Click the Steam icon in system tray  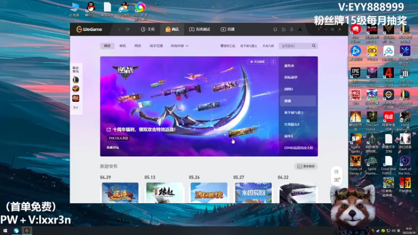coord(378,231)
